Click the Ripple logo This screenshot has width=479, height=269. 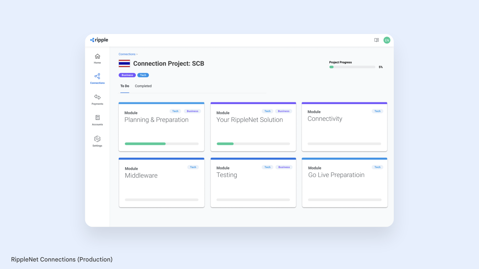[99, 40]
